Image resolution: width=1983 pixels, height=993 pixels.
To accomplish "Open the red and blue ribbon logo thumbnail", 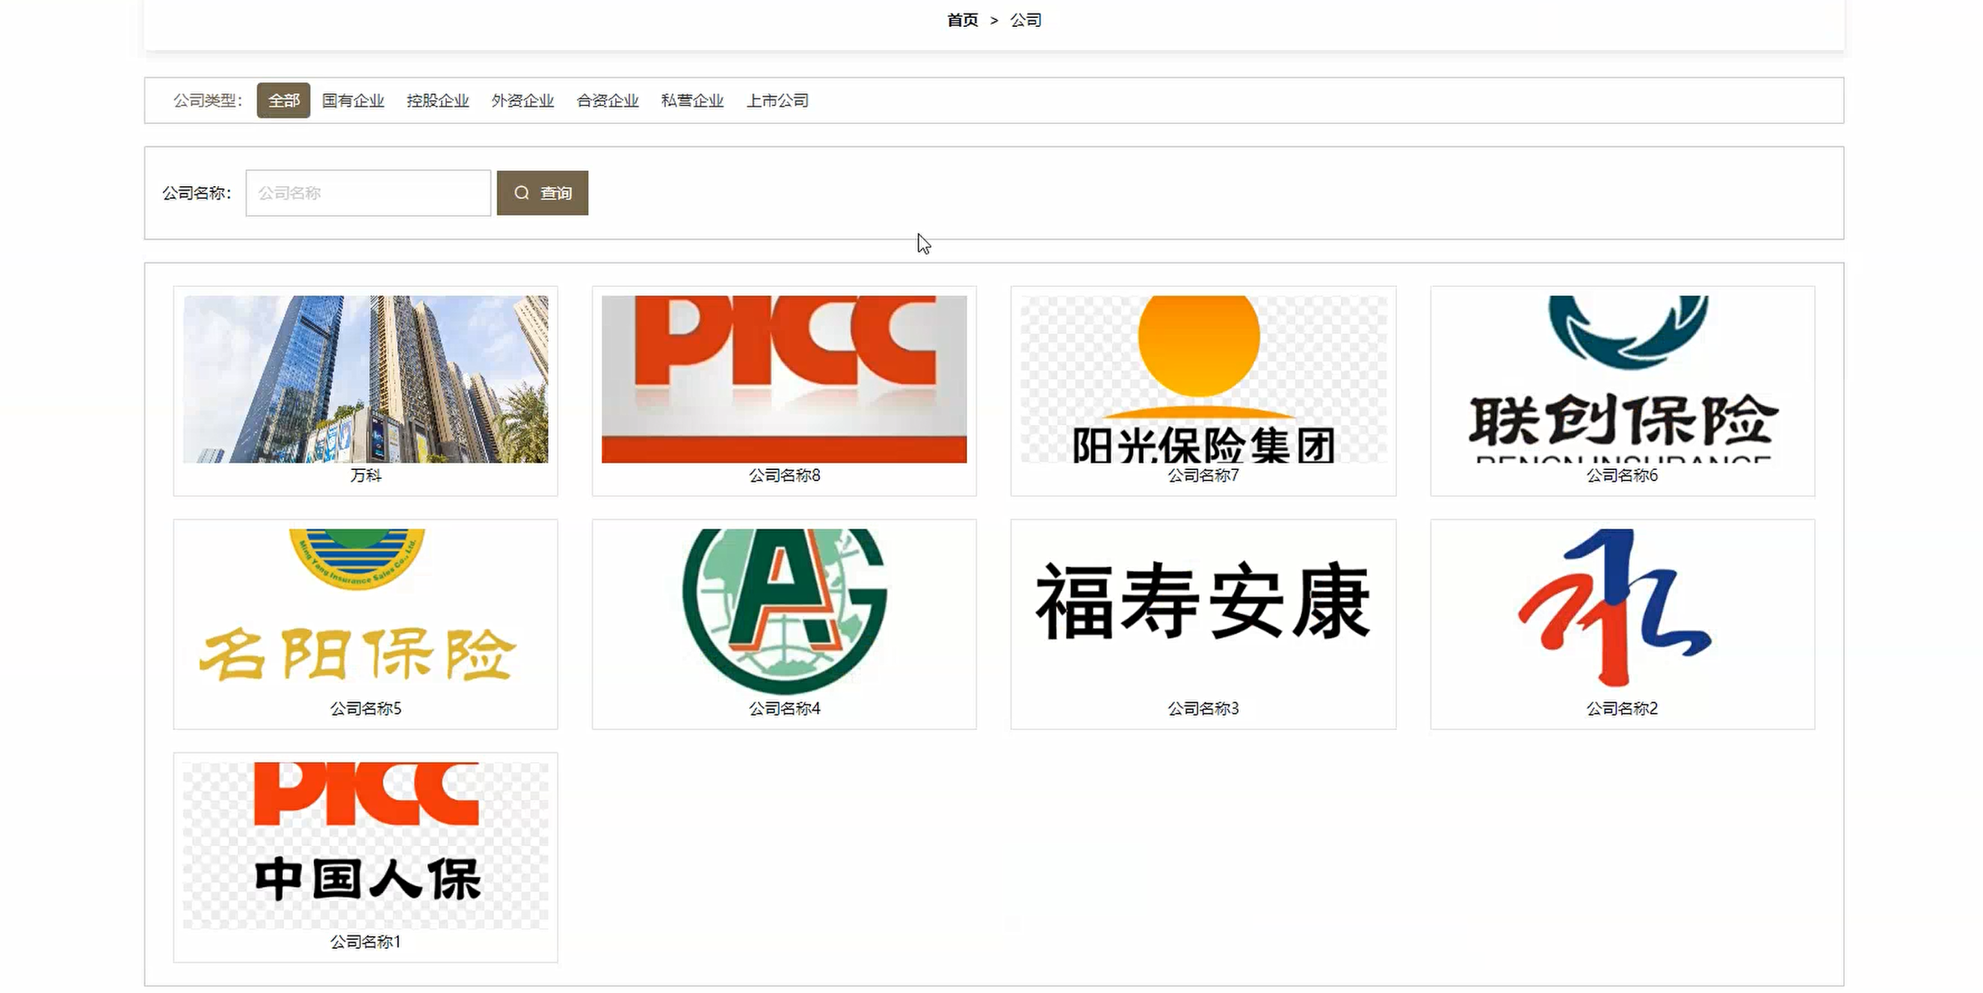I will (x=1622, y=612).
